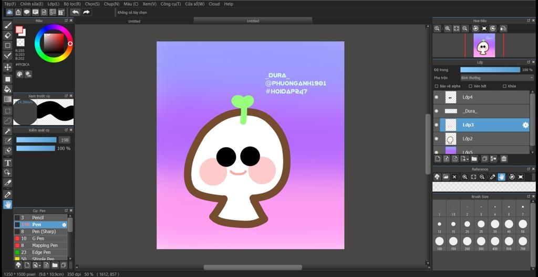This screenshot has width=538, height=277.
Task: Adjust the Độ trong opacity slider
Action: tap(490, 70)
